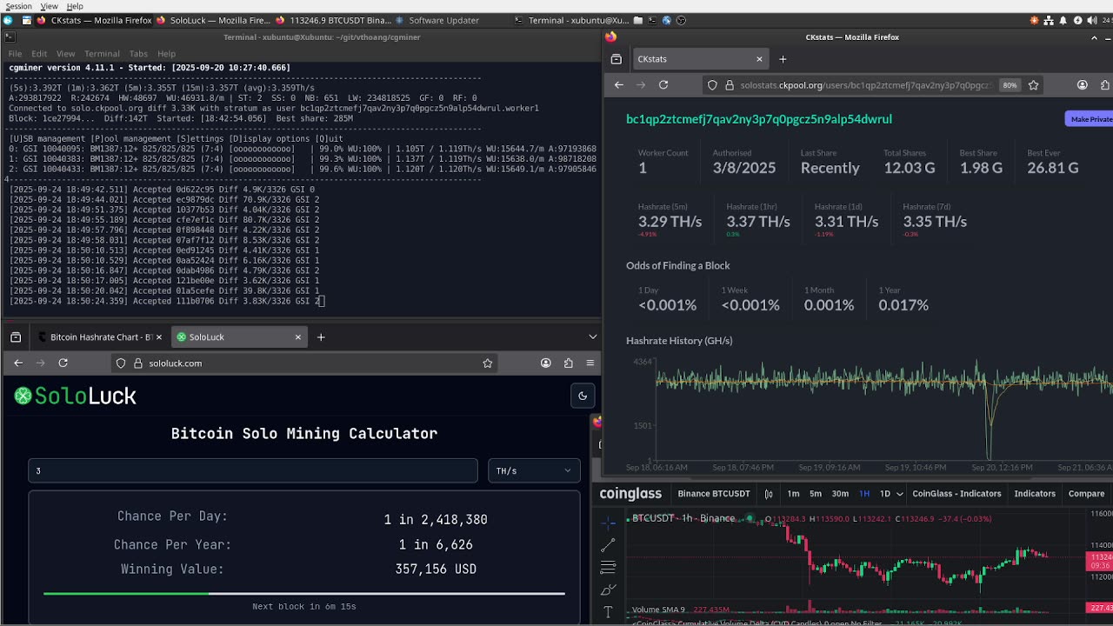Screen dimensions: 1113x626
Task: Select the trend line drawing tool
Action: tap(608, 545)
